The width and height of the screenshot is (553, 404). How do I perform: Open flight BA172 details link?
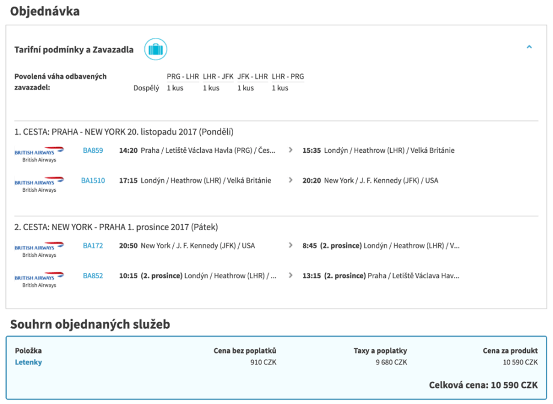93,245
